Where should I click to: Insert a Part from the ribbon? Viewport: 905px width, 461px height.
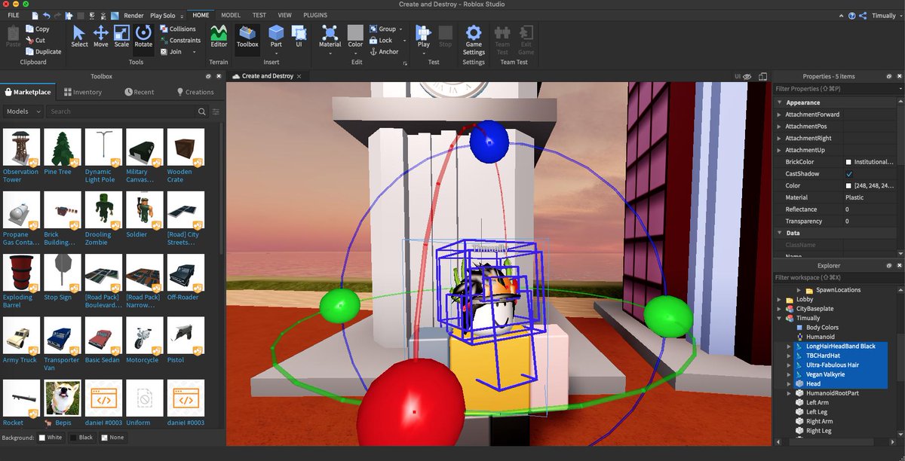276,36
